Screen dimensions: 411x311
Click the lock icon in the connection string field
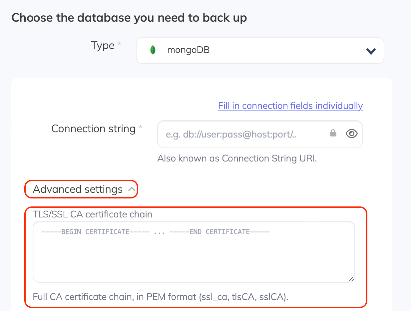pyautogui.click(x=333, y=133)
